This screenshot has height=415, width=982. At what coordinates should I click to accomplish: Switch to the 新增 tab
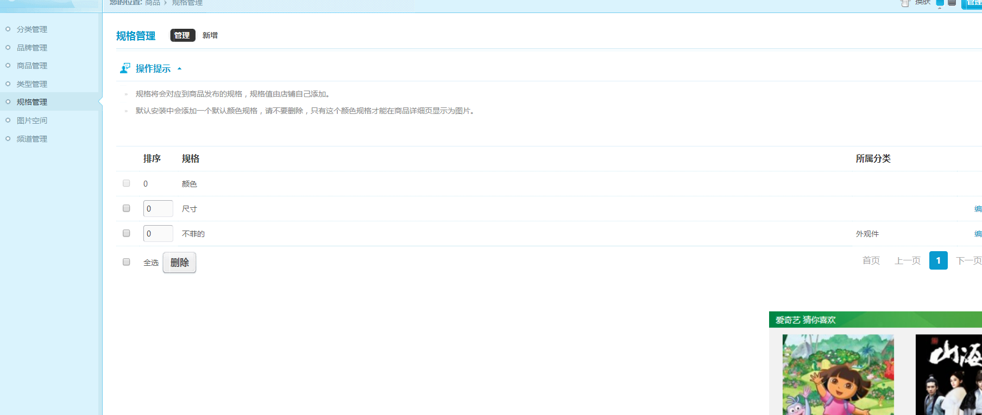tap(210, 35)
